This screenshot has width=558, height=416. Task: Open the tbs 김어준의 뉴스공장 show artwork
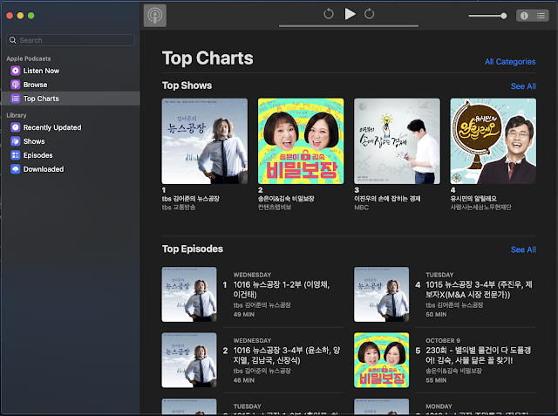(205, 141)
